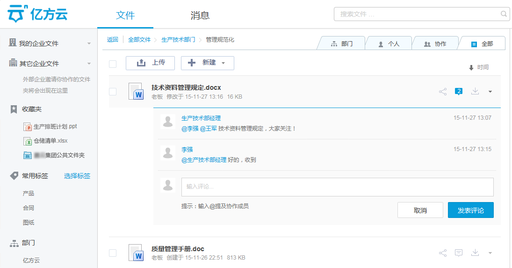Sort files by 时间
Viewport: 512px width, 268px height.
click(x=479, y=68)
